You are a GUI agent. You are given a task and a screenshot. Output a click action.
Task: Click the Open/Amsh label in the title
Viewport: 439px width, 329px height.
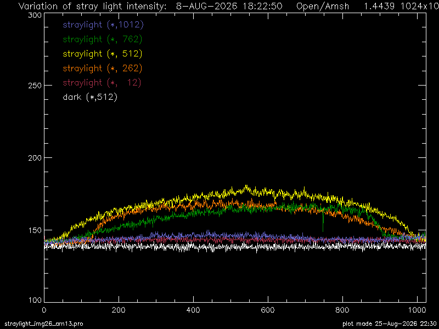coord(323,6)
